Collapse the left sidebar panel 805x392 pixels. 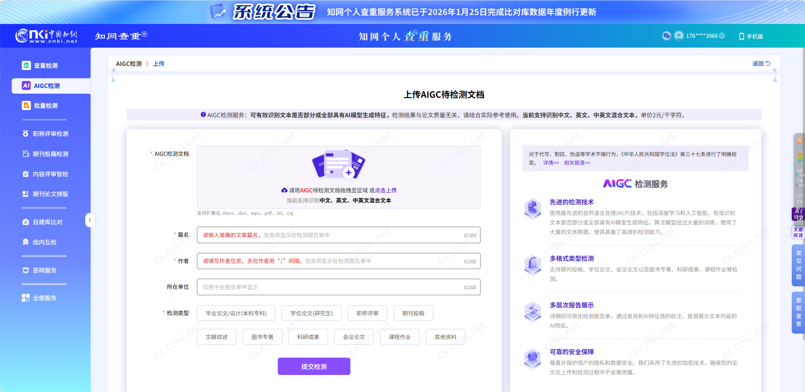point(90,220)
